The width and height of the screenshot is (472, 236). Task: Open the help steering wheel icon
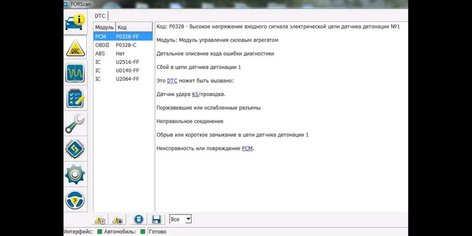coord(75,200)
